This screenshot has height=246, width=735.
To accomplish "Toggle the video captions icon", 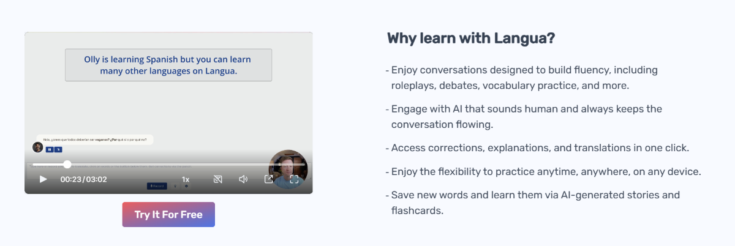I will point(217,179).
